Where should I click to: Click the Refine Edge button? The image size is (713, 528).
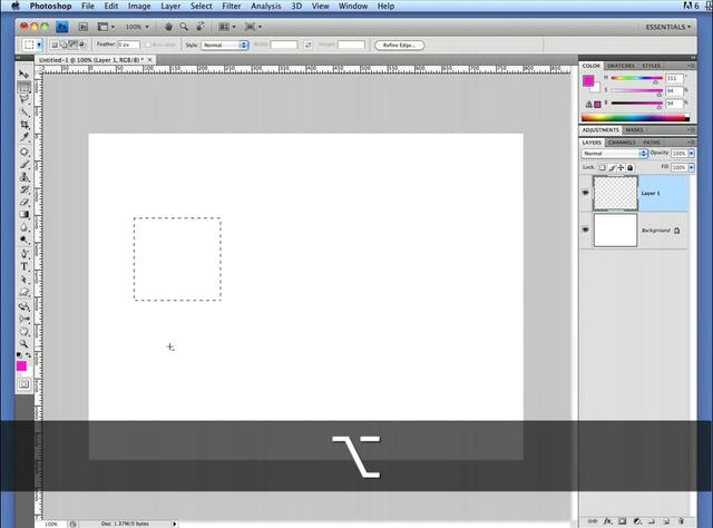[399, 45]
